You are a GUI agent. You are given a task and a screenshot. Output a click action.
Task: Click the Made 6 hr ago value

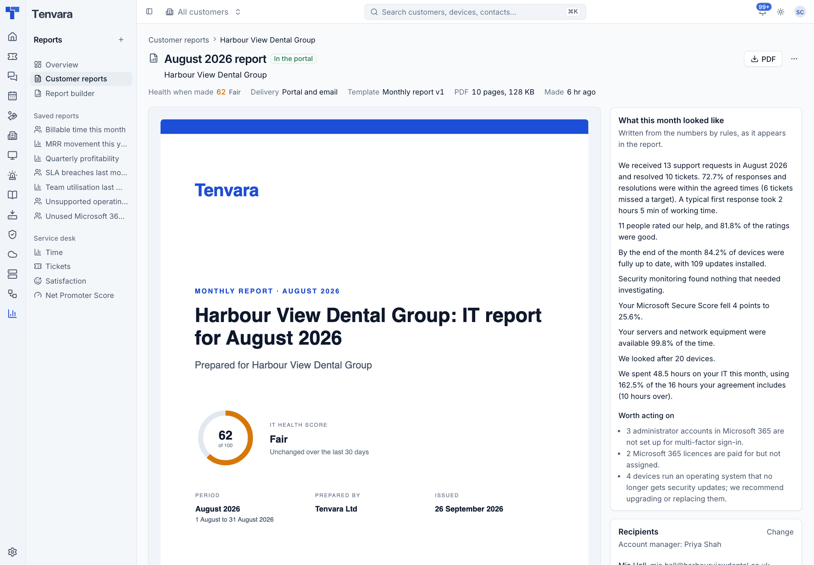coord(581,92)
